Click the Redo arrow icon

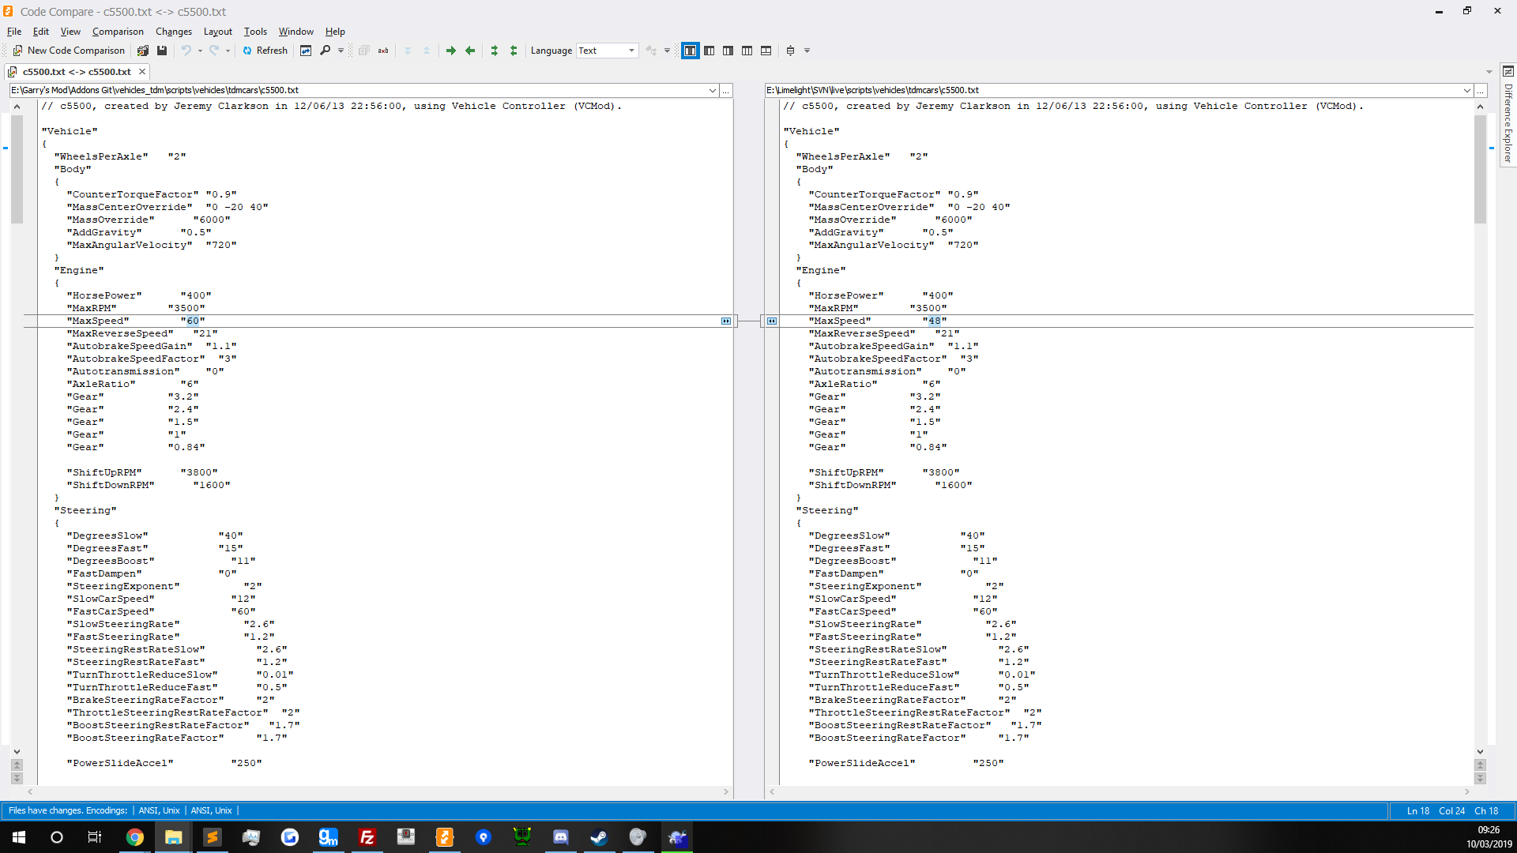tap(214, 51)
